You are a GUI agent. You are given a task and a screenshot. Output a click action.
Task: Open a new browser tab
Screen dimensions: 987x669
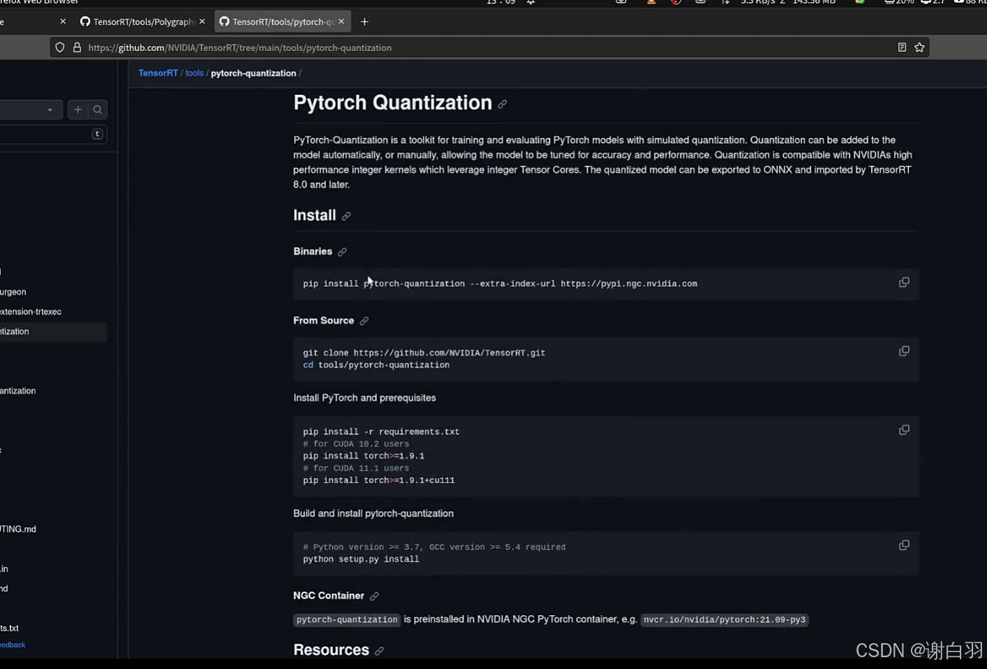[x=364, y=22]
